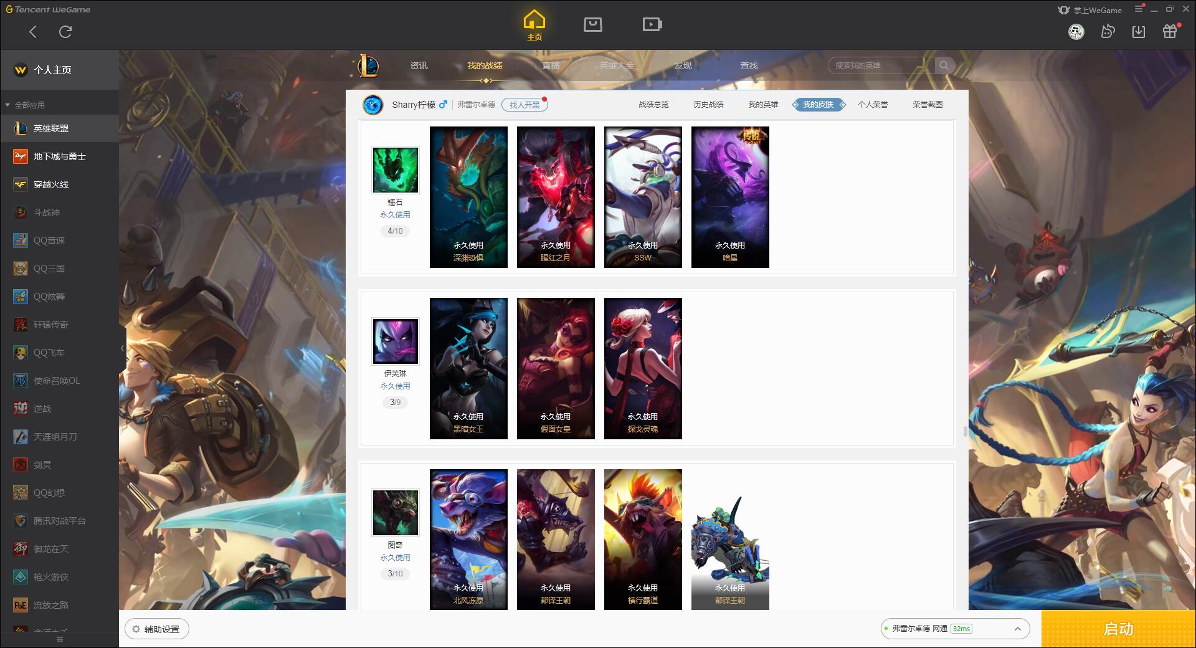Select QQ音速 in the sidebar
Image resolution: width=1196 pixels, height=648 pixels.
[x=59, y=241]
